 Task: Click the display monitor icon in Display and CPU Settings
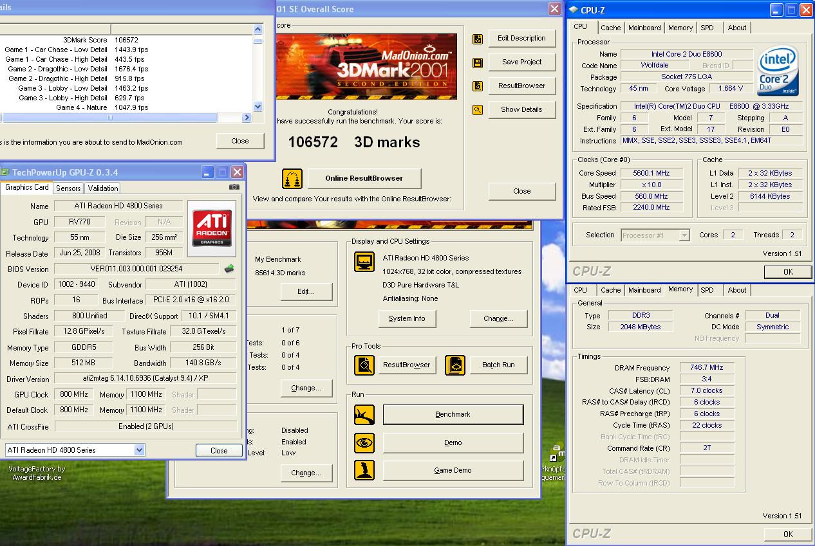tap(364, 262)
